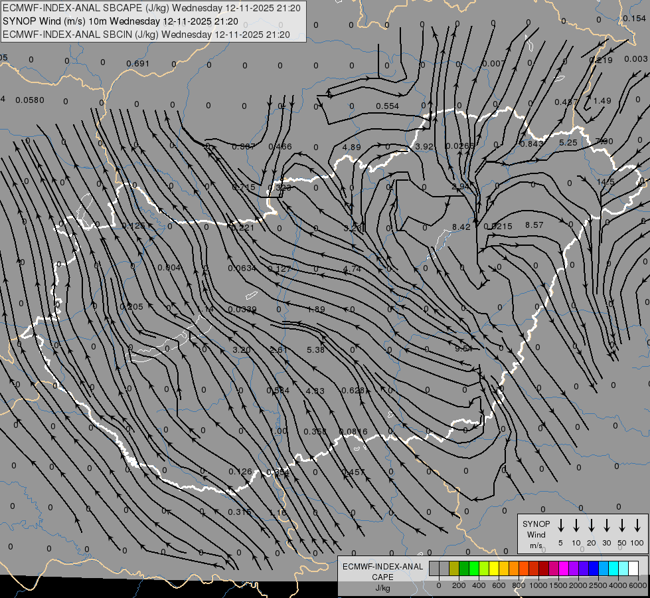
Task: Click the 0.004 value on the map
Action: click(169, 268)
